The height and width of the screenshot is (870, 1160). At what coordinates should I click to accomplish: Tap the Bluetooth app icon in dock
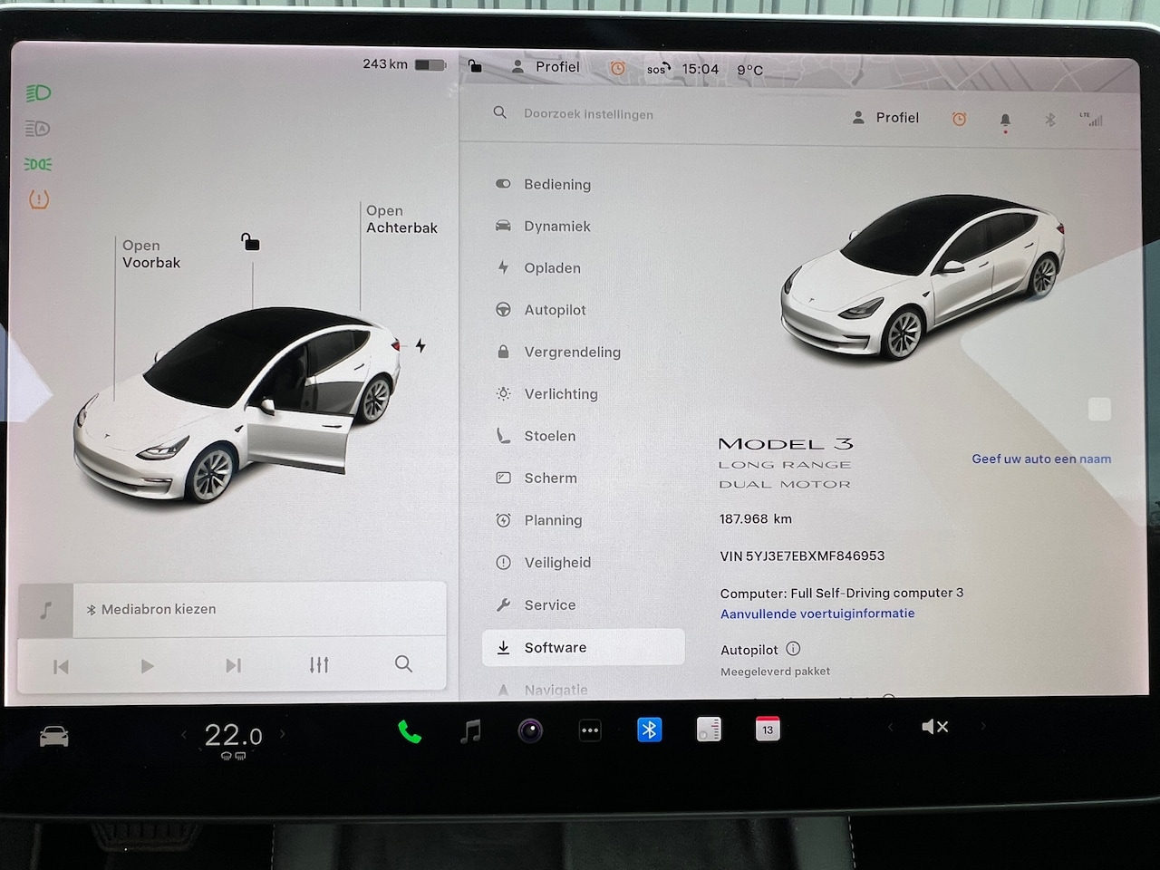[649, 730]
